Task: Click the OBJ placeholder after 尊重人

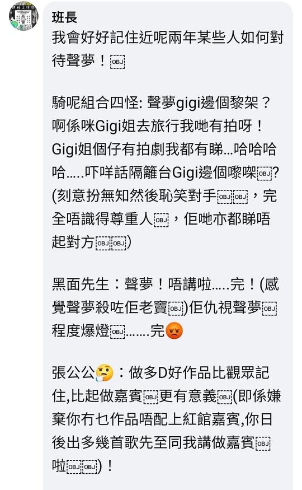Action: point(161,220)
